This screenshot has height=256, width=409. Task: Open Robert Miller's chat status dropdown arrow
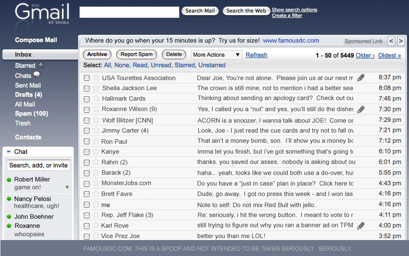[67, 187]
